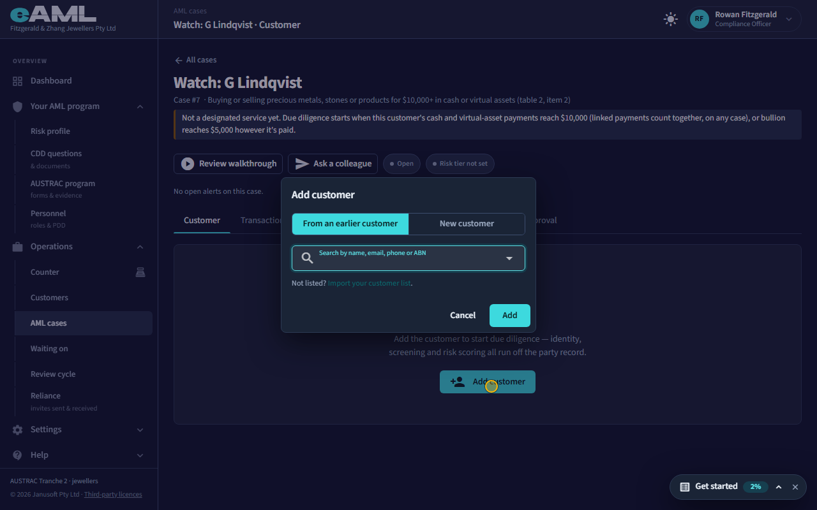Click the paper plane icon on Ask a colleague
Screen dimensions: 817x510
tap(302, 164)
